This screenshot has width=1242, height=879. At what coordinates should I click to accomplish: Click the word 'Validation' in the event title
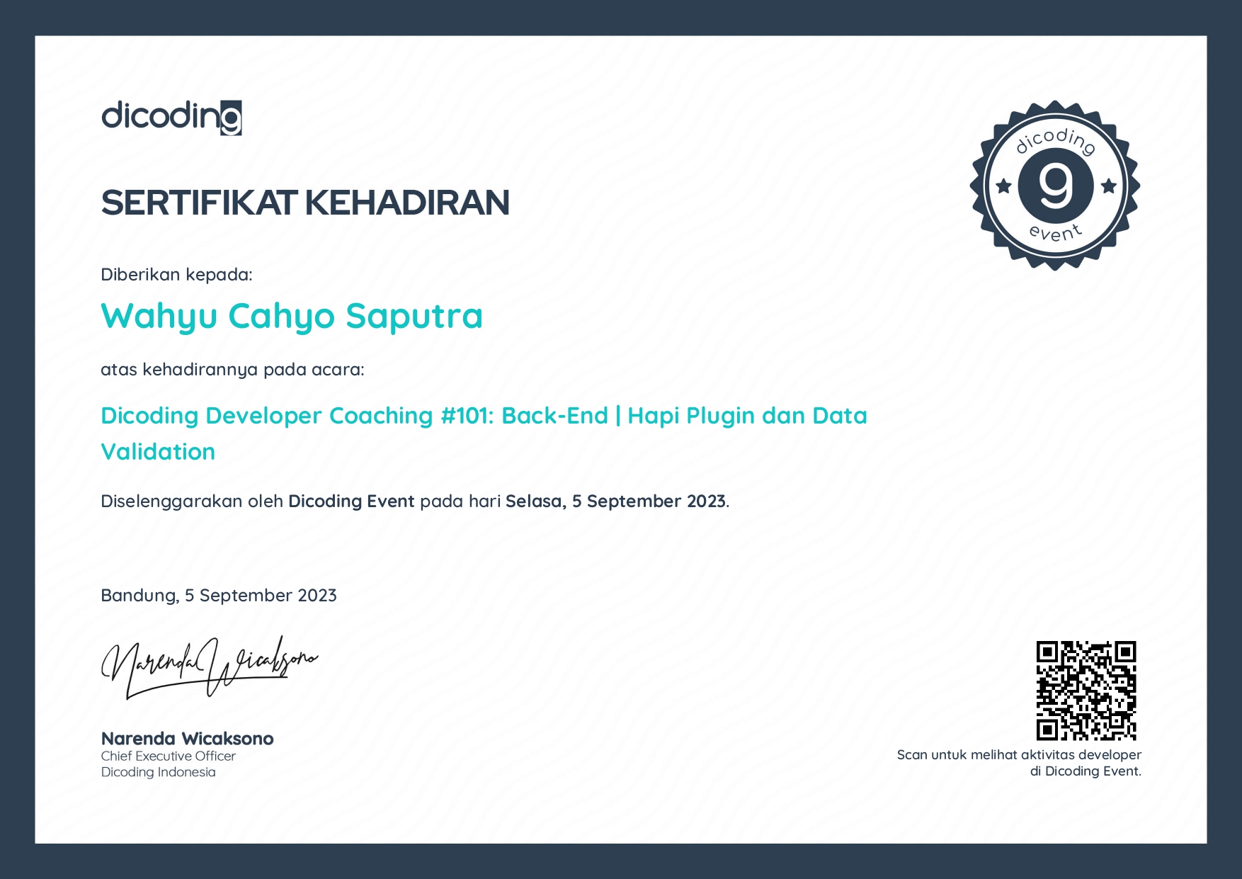[158, 452]
